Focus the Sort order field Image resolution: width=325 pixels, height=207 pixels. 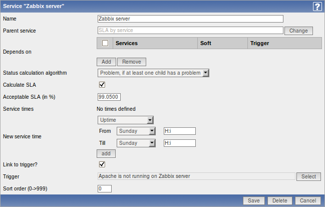105,188
